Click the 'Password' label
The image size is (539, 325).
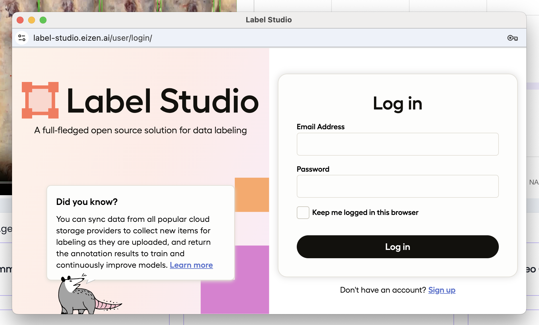[x=313, y=169]
